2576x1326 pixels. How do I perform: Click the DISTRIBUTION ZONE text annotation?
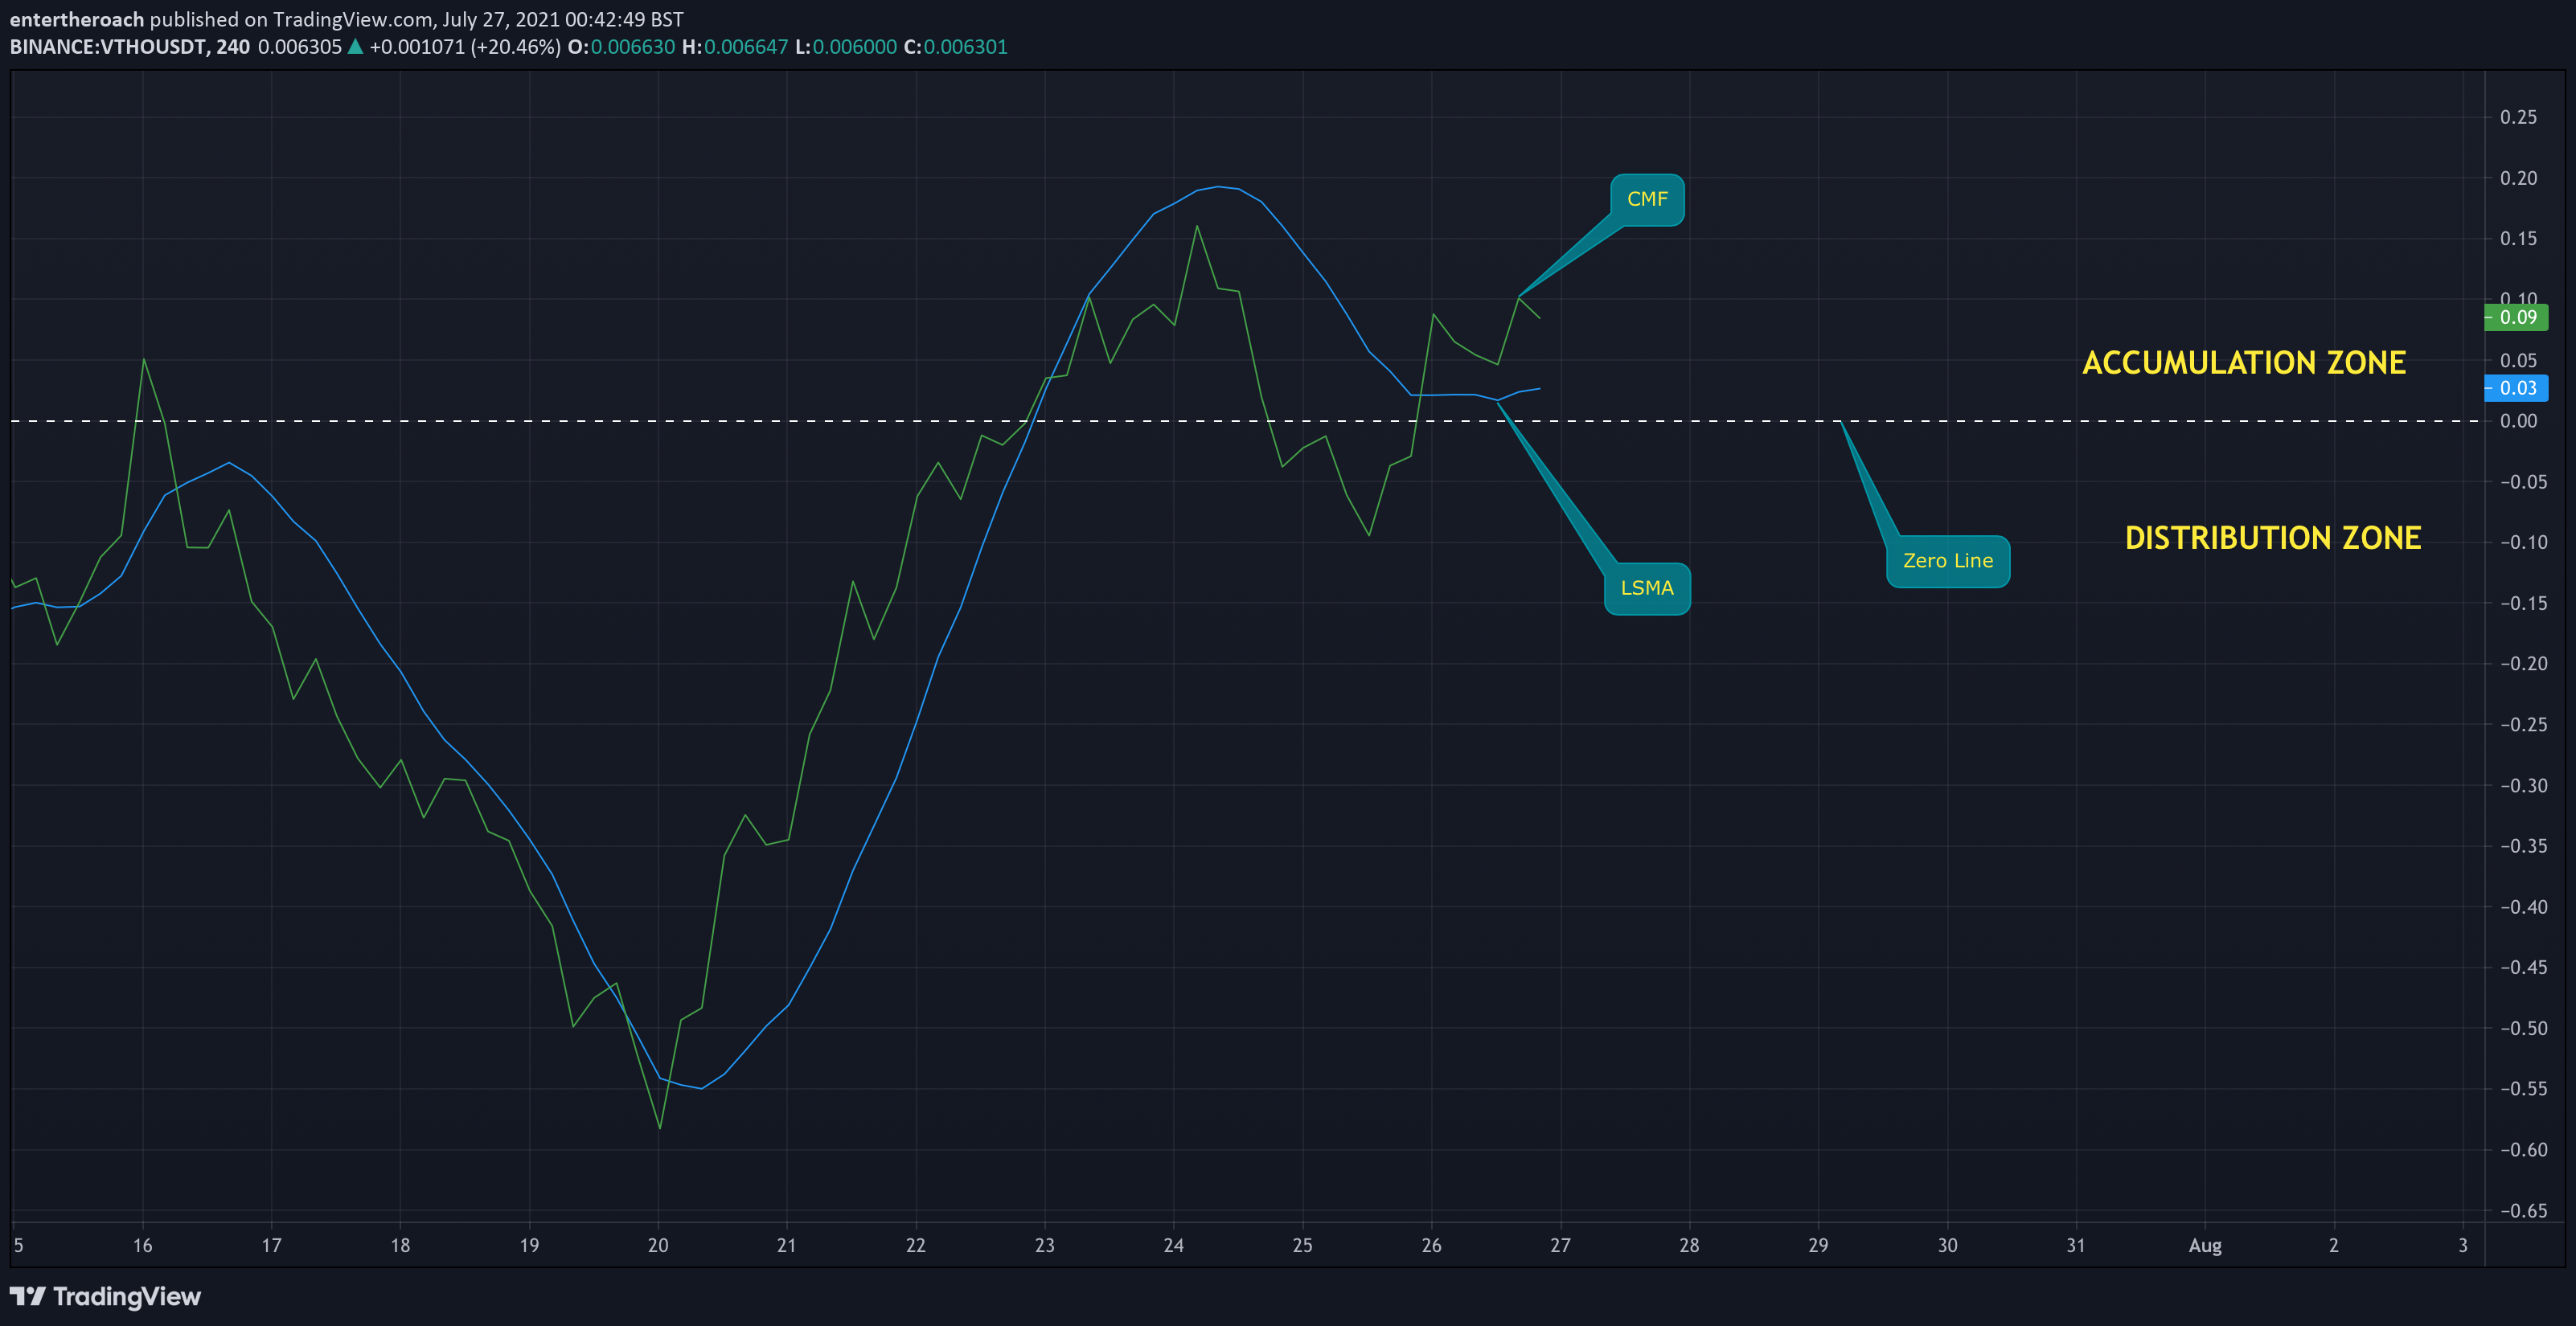click(x=2273, y=538)
